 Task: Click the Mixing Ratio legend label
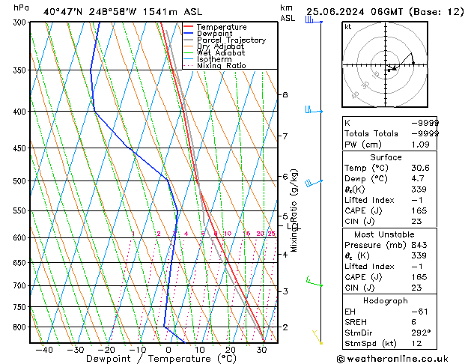tap(221, 66)
